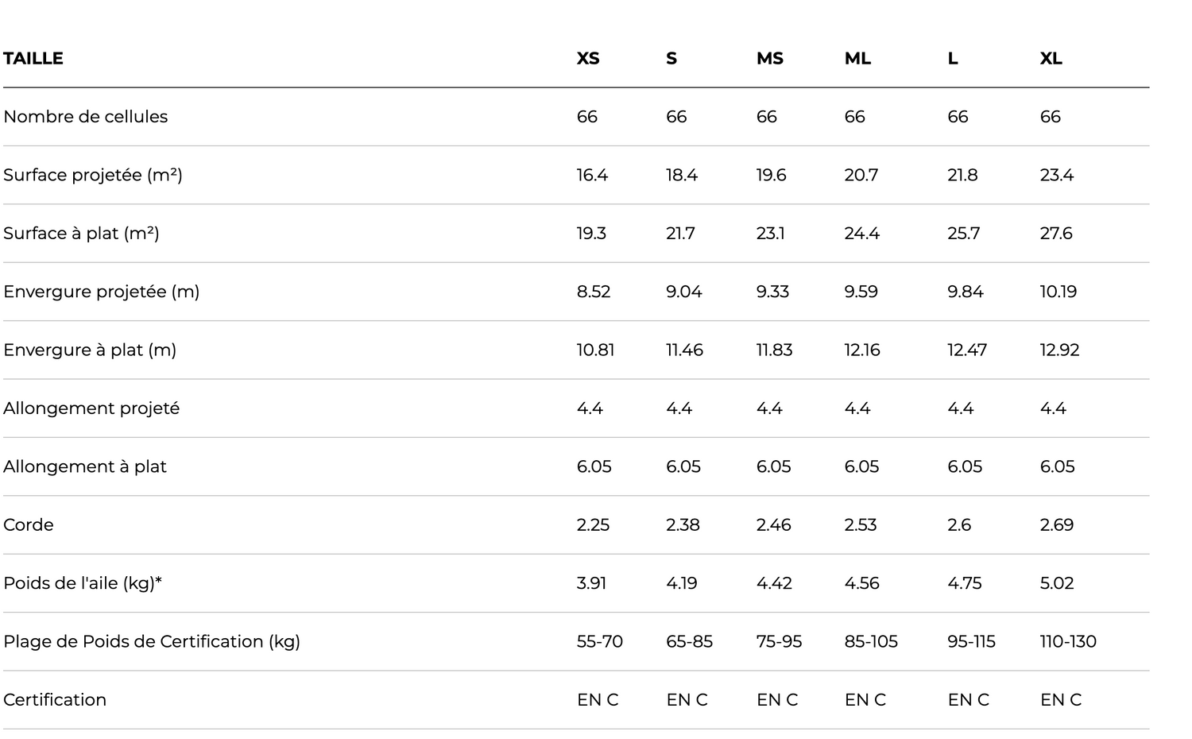Click the Allongement projeté row label
The image size is (1192, 739).
point(91,408)
